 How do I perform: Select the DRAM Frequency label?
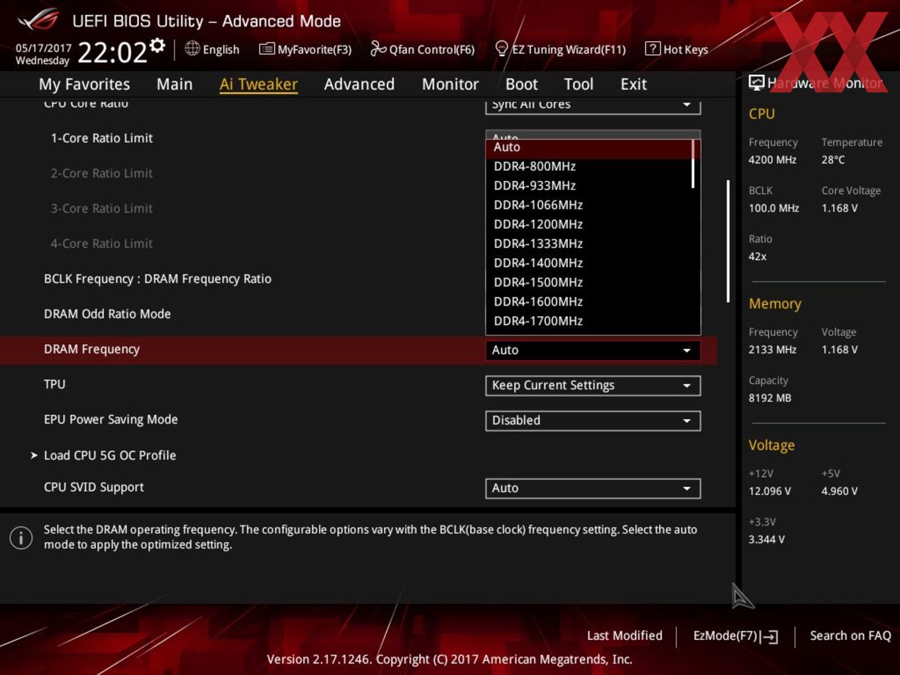tap(91, 349)
